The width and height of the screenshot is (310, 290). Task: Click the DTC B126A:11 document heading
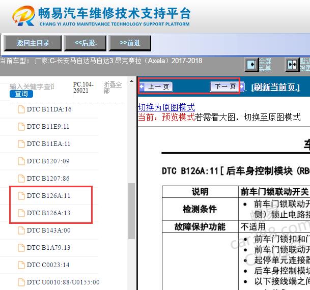[236, 171]
